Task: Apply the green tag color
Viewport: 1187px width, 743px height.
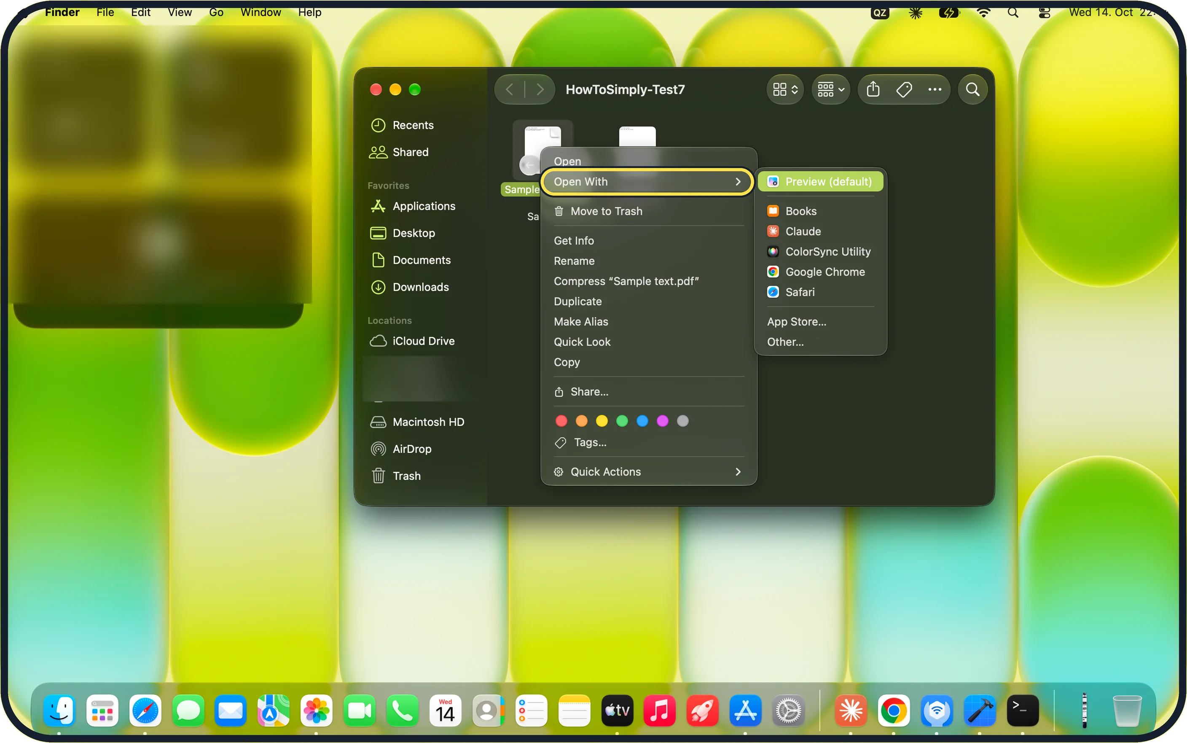Action: (622, 421)
